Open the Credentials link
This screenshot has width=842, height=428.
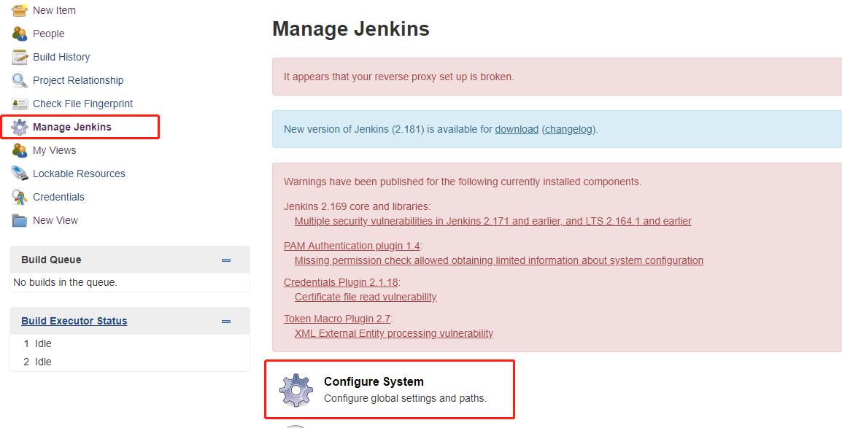[x=58, y=197]
